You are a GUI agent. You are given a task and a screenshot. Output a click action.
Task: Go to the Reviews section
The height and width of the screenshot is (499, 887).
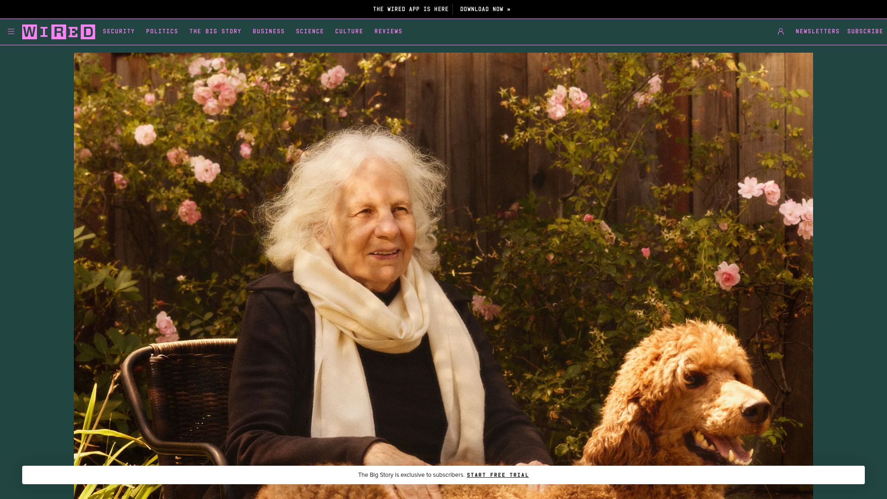click(389, 31)
